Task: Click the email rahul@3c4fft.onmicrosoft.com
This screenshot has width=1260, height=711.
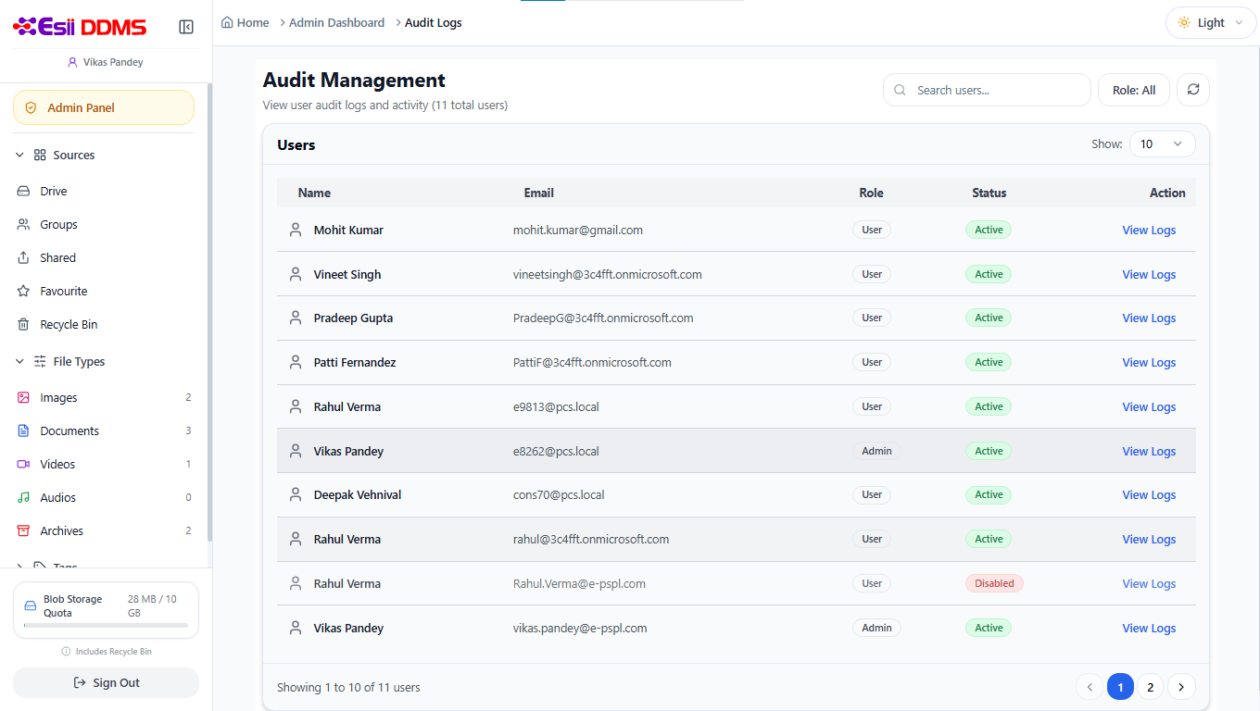Action: point(591,539)
